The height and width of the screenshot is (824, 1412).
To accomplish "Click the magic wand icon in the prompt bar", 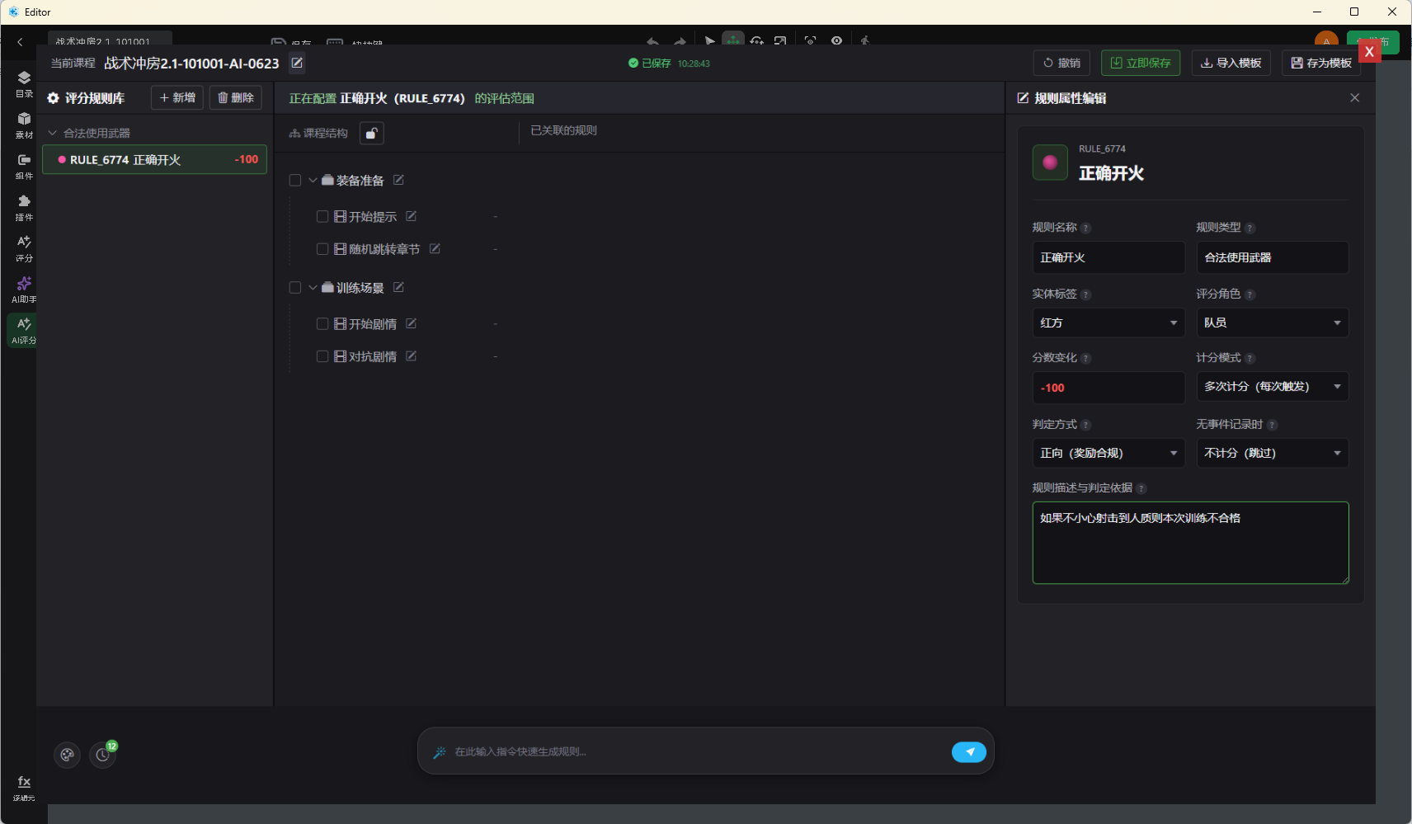I will point(440,751).
